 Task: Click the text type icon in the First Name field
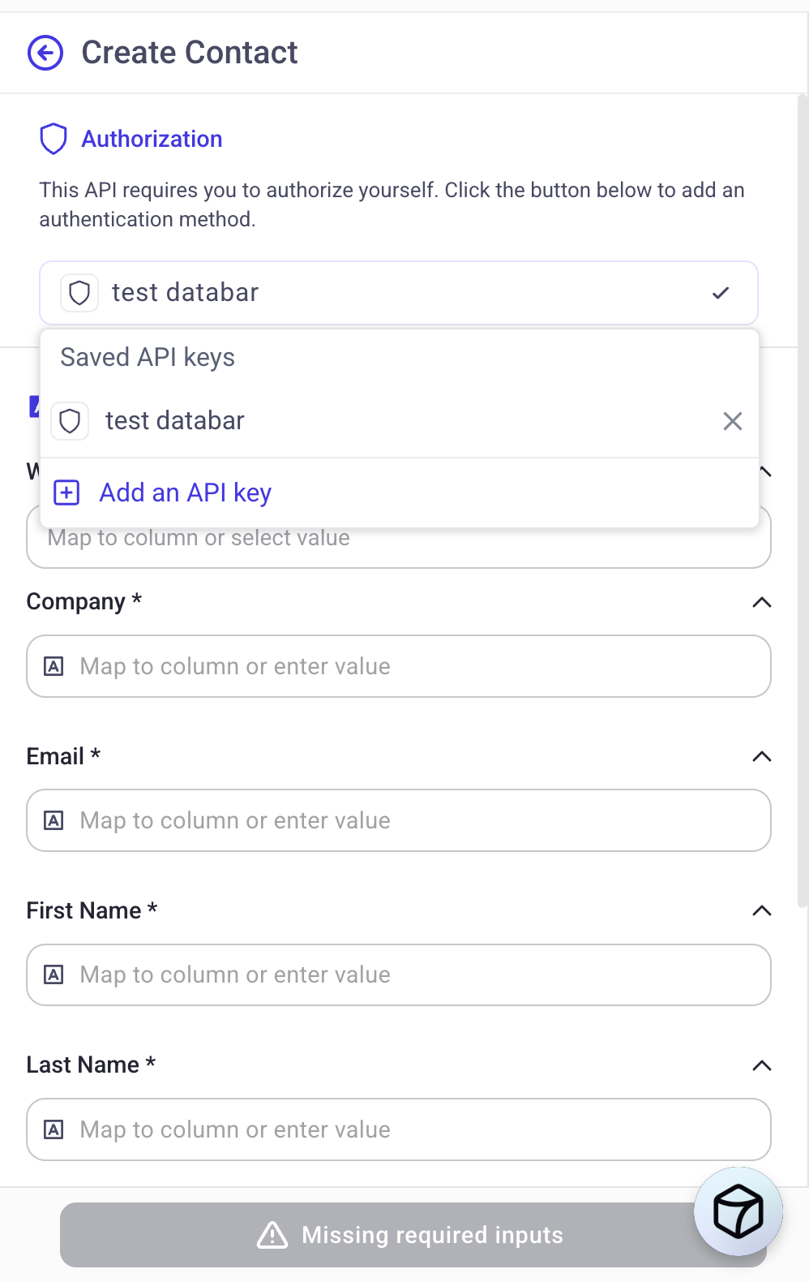(54, 974)
